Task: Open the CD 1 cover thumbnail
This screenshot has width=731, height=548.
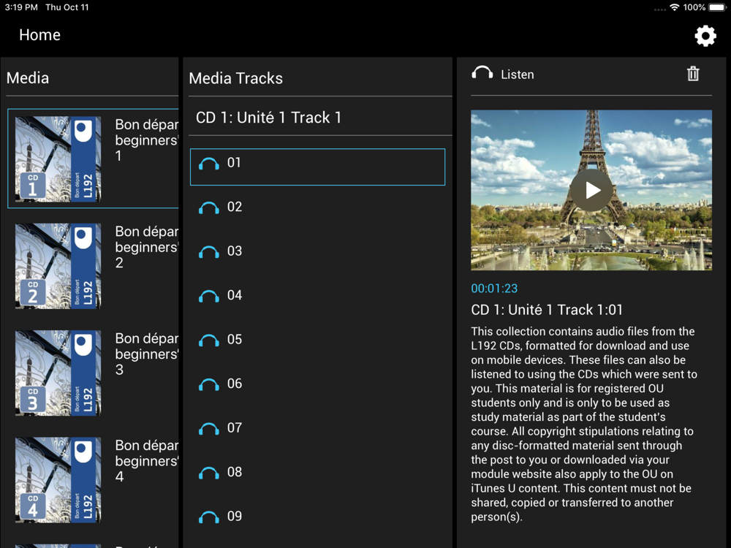Action: 58,159
